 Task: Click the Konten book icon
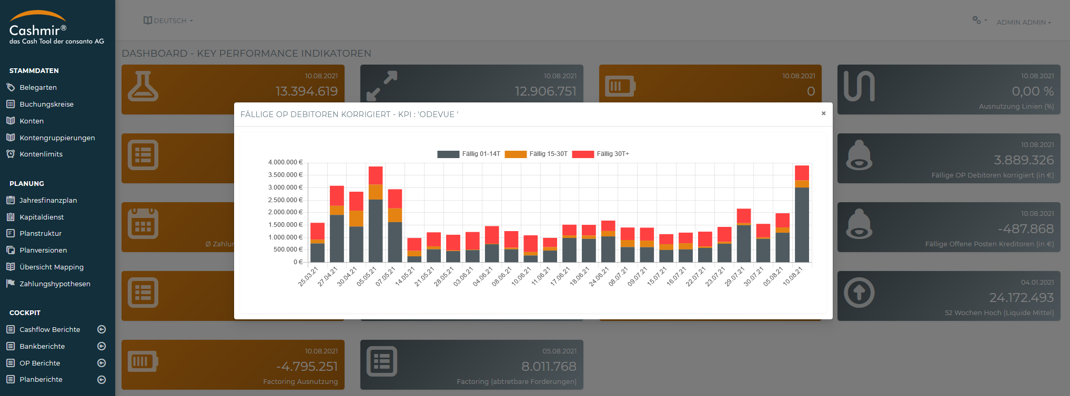pos(11,121)
